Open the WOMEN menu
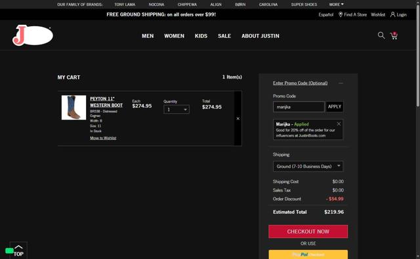Viewport: 420px width, 259px height. pyautogui.click(x=174, y=36)
